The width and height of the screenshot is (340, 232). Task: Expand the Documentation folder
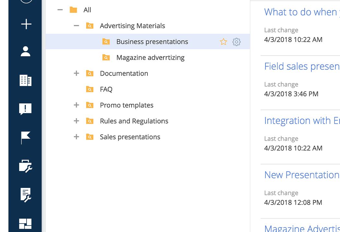[76, 74]
